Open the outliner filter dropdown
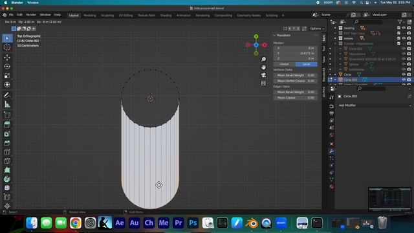Screen dimensions: 414x233 coord(401,21)
